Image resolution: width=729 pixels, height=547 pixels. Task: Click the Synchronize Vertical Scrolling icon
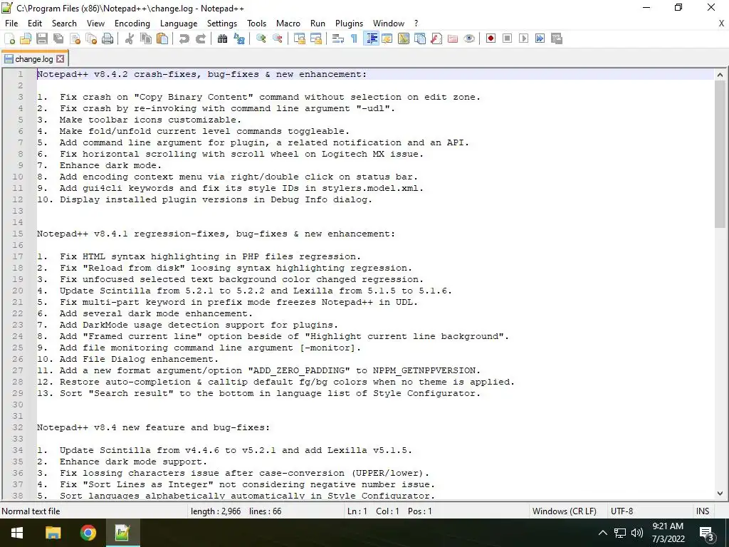point(300,38)
